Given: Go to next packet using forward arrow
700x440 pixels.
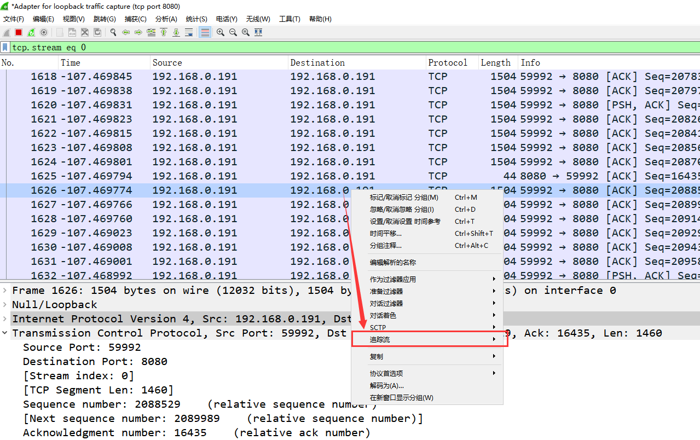Looking at the screenshot, I should pyautogui.click(x=138, y=32).
